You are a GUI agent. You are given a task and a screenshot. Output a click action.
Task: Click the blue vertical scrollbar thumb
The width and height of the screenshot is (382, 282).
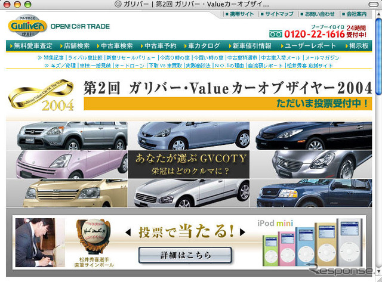click(378, 57)
